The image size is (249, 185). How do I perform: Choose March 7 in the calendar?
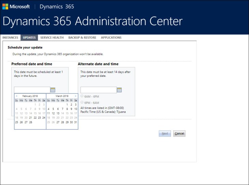coord(62,109)
